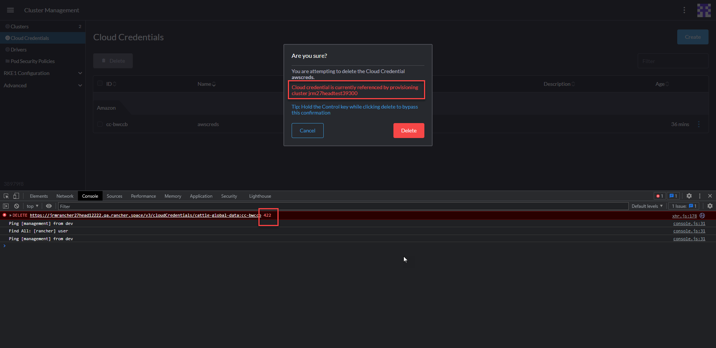
Task: Open the Lighthouse panel
Action: (x=260, y=196)
